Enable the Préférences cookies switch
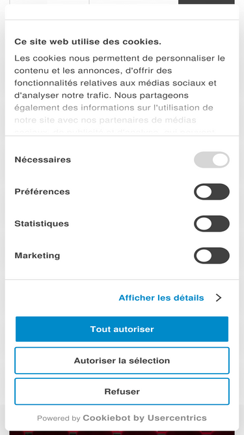The width and height of the screenshot is (244, 435). (x=211, y=192)
